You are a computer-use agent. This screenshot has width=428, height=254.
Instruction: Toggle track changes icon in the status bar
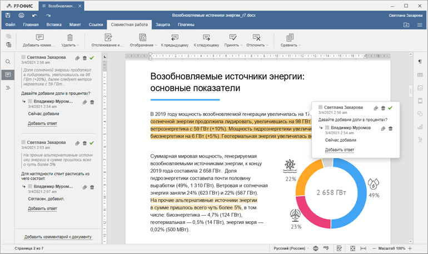pyautogui.click(x=339, y=248)
